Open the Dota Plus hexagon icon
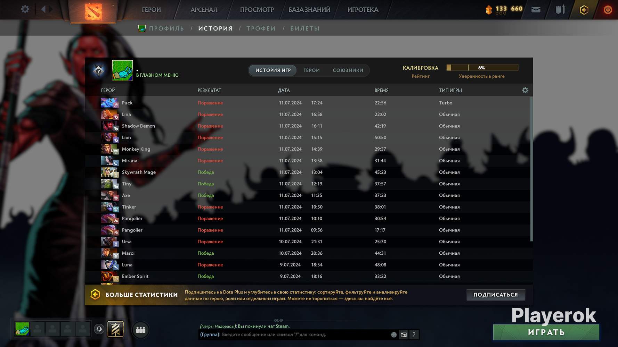The image size is (618, 347). point(584,10)
